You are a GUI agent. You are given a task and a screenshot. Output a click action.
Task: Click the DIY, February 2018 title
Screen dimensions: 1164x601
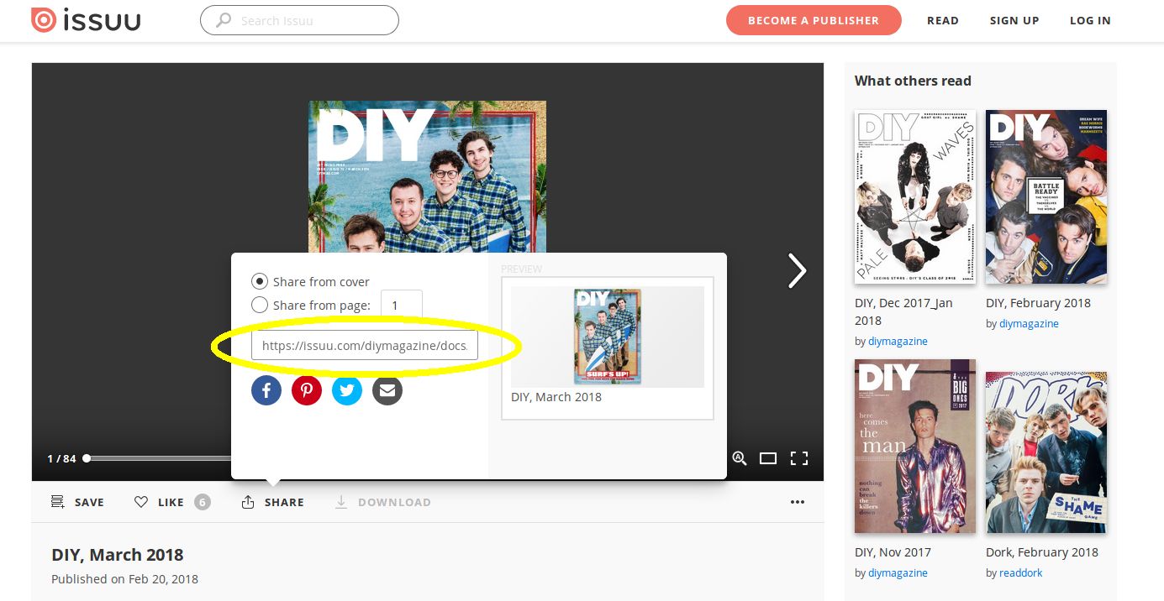click(1038, 303)
